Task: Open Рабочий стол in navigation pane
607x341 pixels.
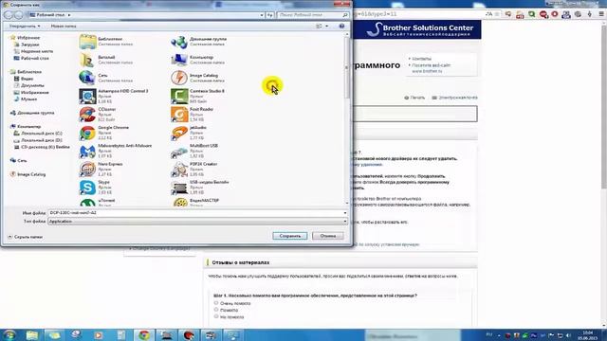Action: (x=31, y=58)
